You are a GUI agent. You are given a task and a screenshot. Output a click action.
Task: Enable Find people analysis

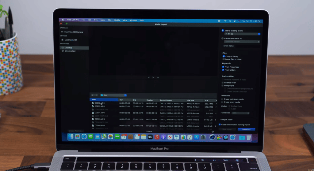[x=223, y=86]
